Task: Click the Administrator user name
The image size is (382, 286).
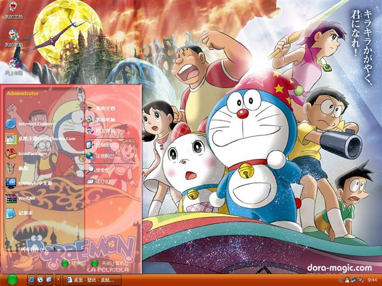Action: pyautogui.click(x=23, y=94)
